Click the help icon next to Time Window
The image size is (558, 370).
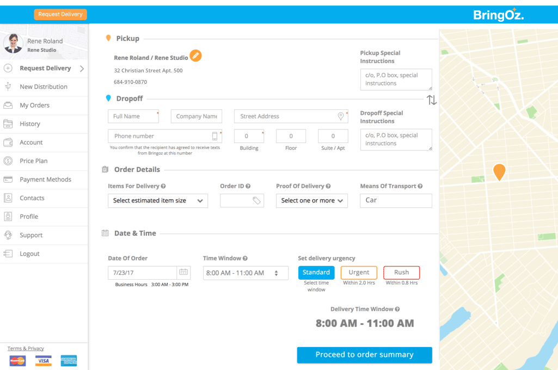(245, 258)
